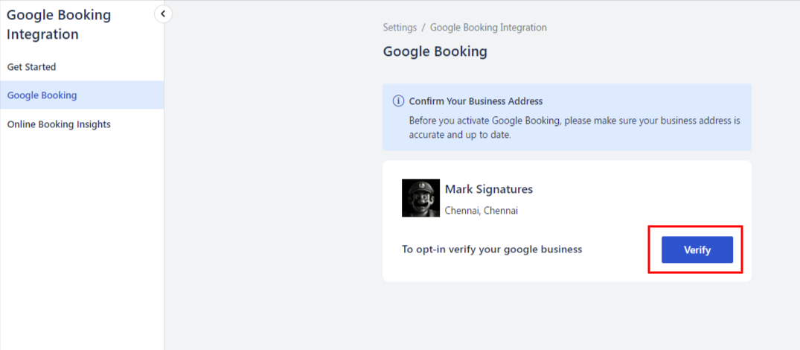Click the Google Booking page title
The width and height of the screenshot is (800, 350).
pos(435,51)
